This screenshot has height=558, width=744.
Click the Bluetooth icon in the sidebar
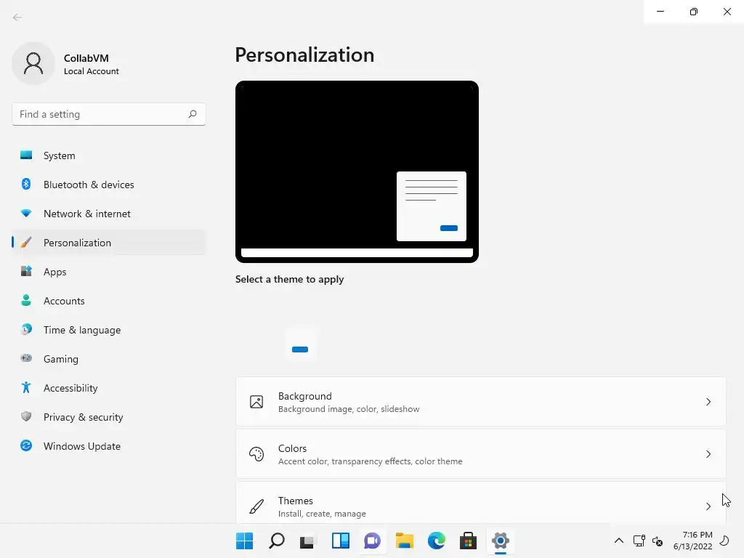(x=26, y=184)
